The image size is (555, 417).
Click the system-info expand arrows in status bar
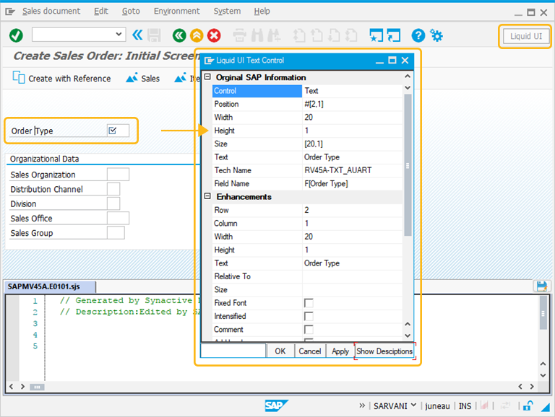click(362, 405)
